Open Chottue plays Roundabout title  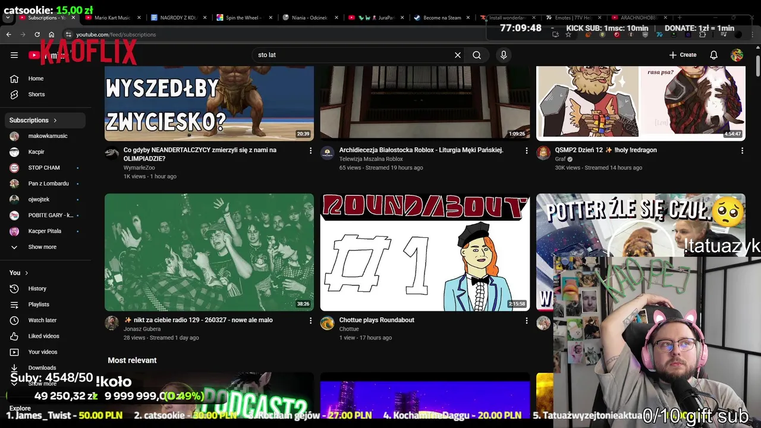point(376,320)
